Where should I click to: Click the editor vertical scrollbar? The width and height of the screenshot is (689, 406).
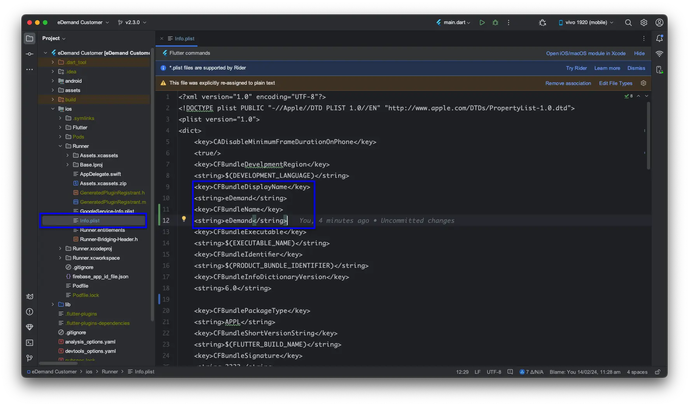pos(648,136)
